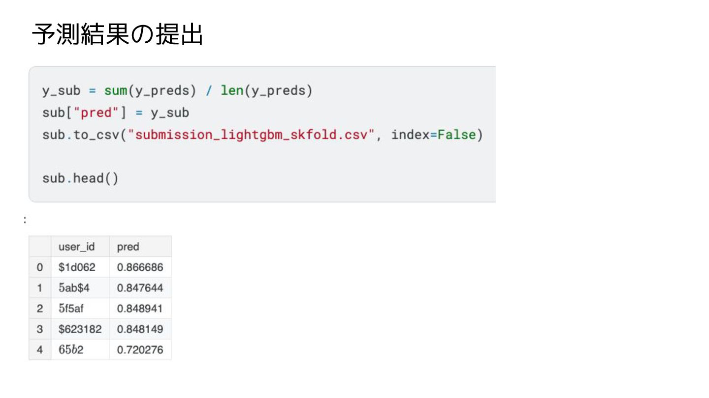Click the user_id cell 5f5af
This screenshot has width=709, height=398.
[x=72, y=309]
